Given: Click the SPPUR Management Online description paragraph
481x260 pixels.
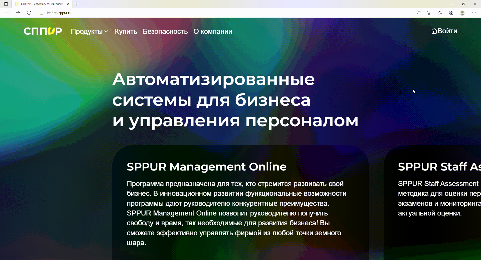Looking at the screenshot, I should tap(236, 213).
